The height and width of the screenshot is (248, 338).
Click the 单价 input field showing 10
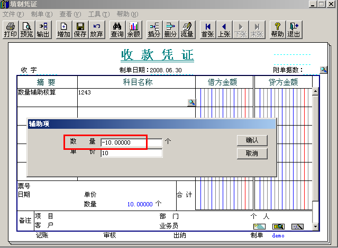click(132, 153)
